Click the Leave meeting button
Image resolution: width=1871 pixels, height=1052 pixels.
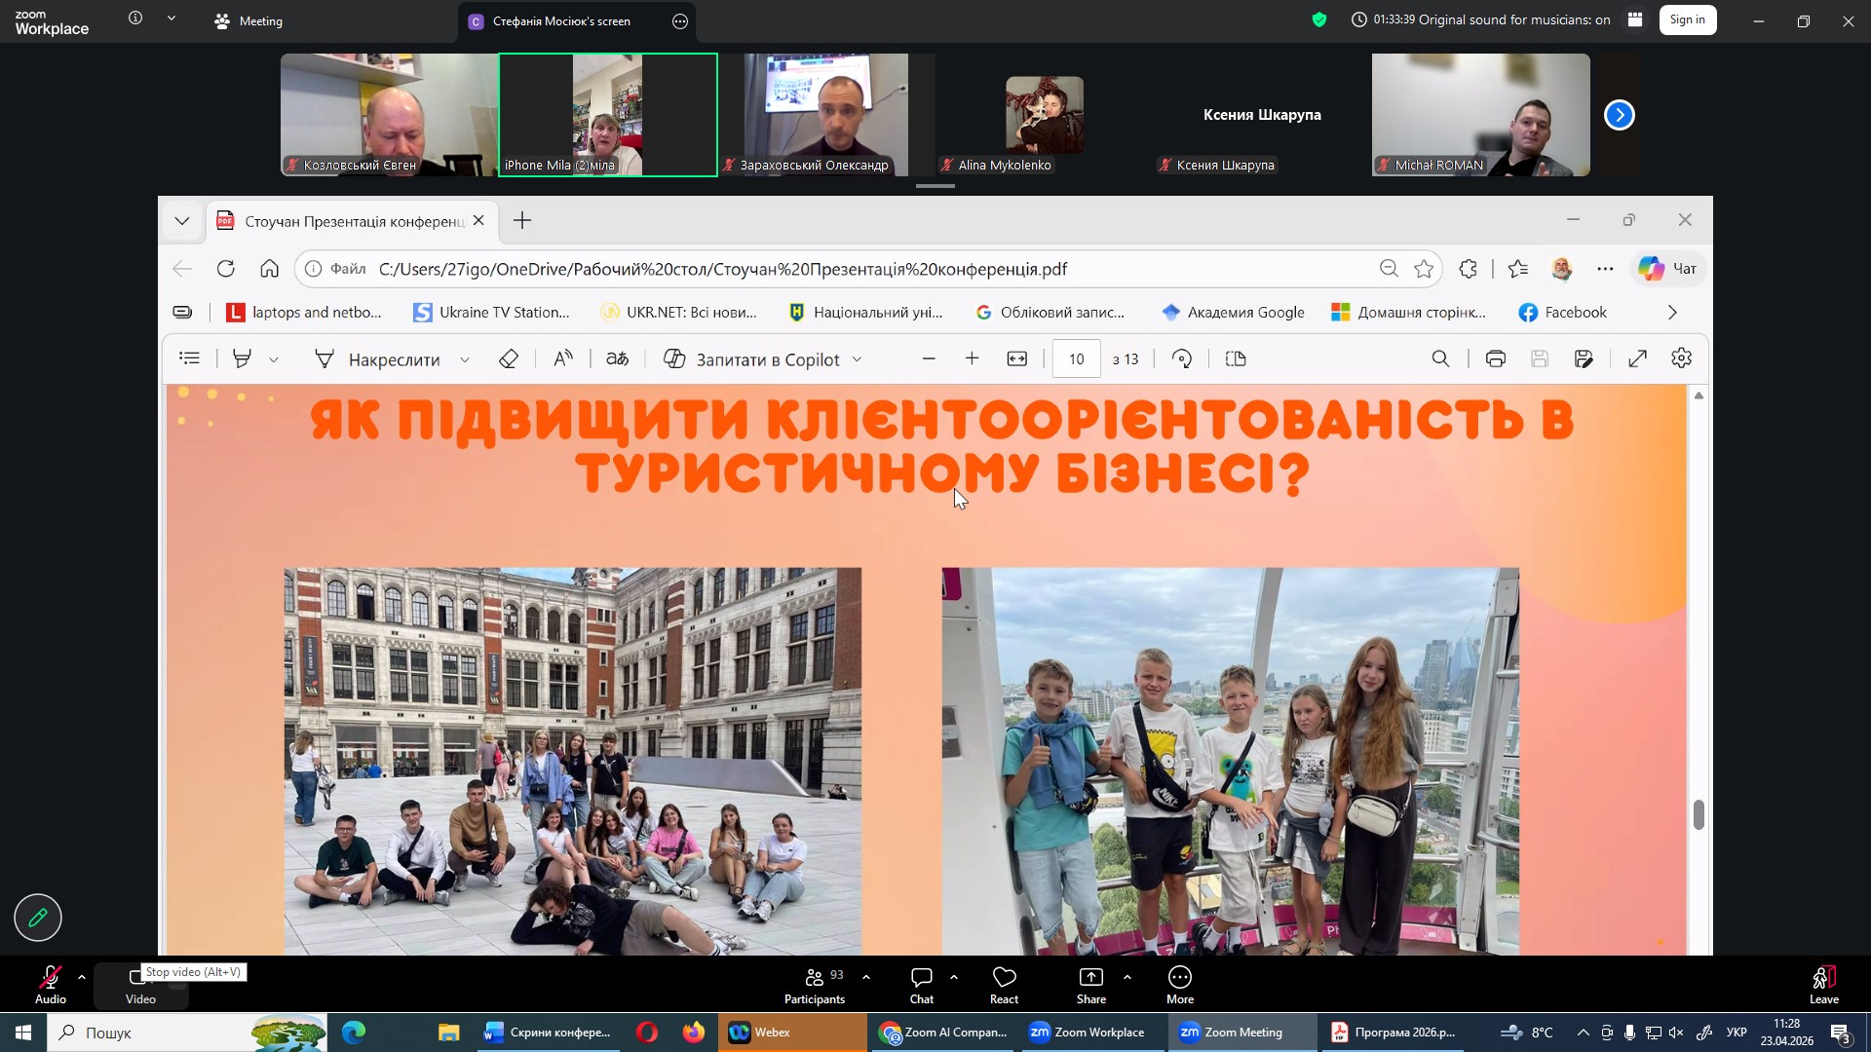[1823, 984]
